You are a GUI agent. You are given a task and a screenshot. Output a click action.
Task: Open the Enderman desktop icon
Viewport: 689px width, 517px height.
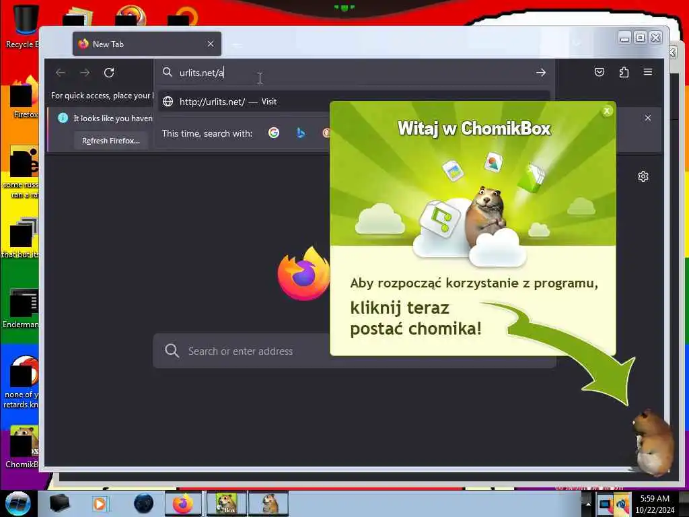(21, 308)
